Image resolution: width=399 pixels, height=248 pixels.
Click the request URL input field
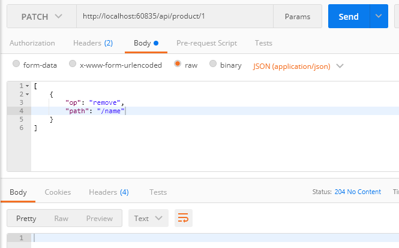coord(174,17)
